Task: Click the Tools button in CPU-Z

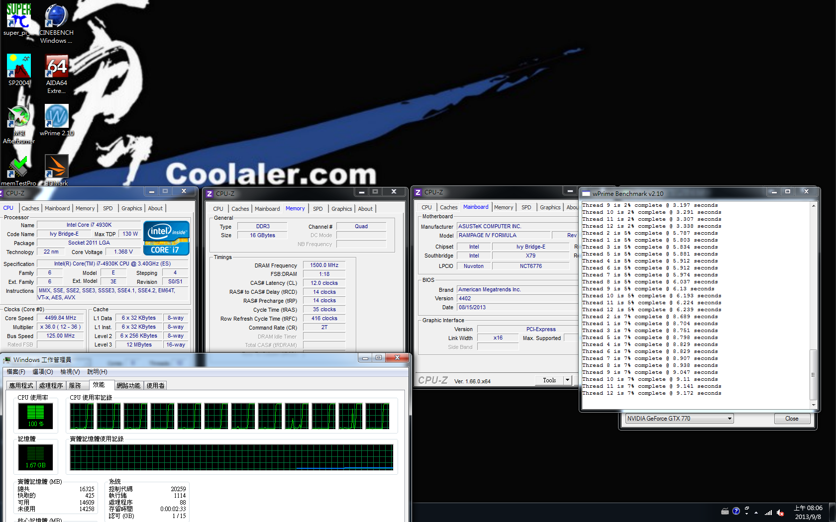Action: (x=549, y=380)
